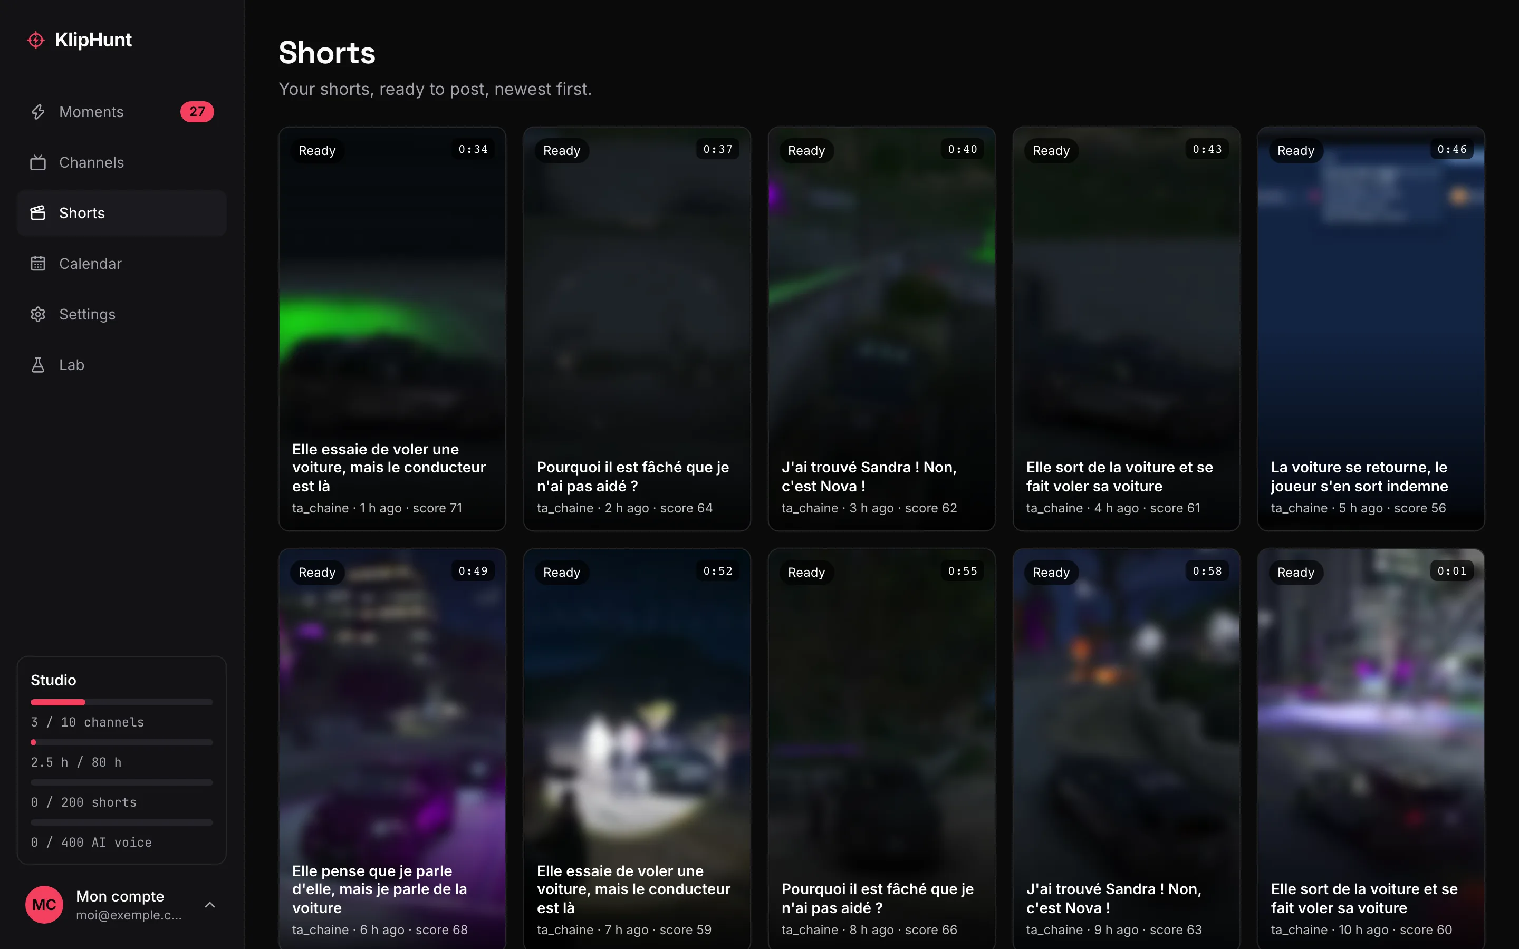
Task: Click the Ready badge on the 0:34 short
Action: click(317, 151)
